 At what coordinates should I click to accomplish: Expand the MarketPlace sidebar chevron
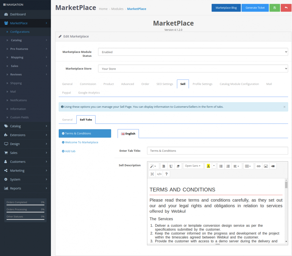tap(46, 23)
